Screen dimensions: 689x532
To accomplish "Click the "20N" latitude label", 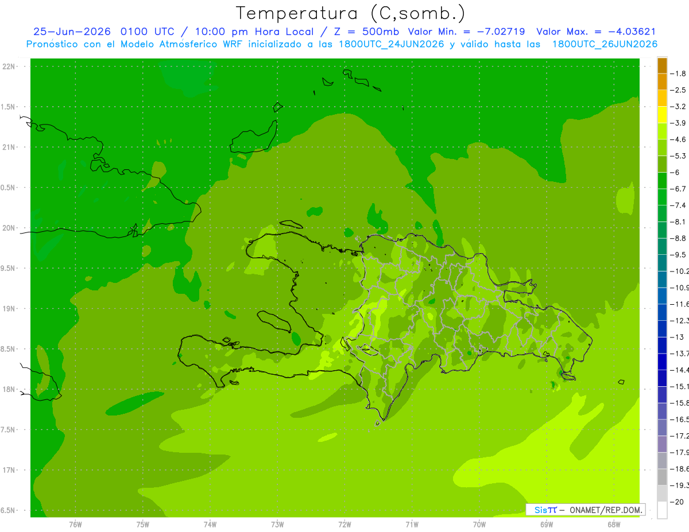I will coord(9,228).
